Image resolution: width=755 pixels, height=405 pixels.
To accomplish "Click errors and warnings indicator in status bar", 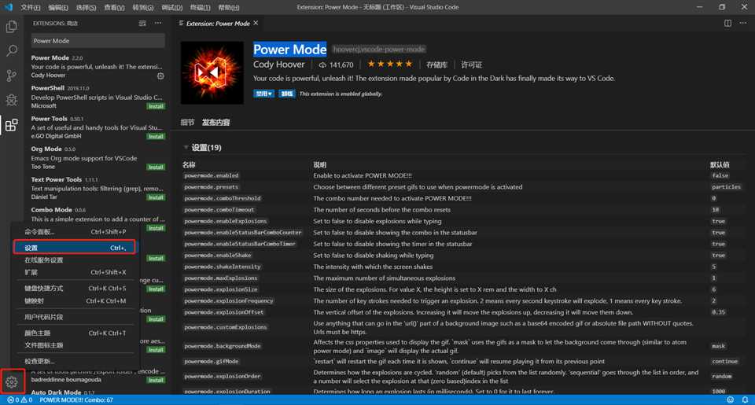I will click(20, 399).
